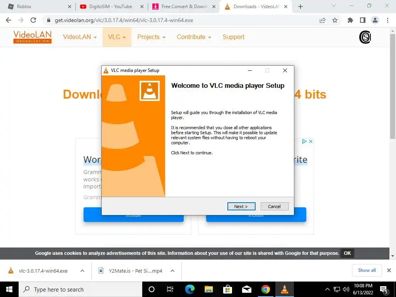Open network status tray icon

[x=337, y=289]
